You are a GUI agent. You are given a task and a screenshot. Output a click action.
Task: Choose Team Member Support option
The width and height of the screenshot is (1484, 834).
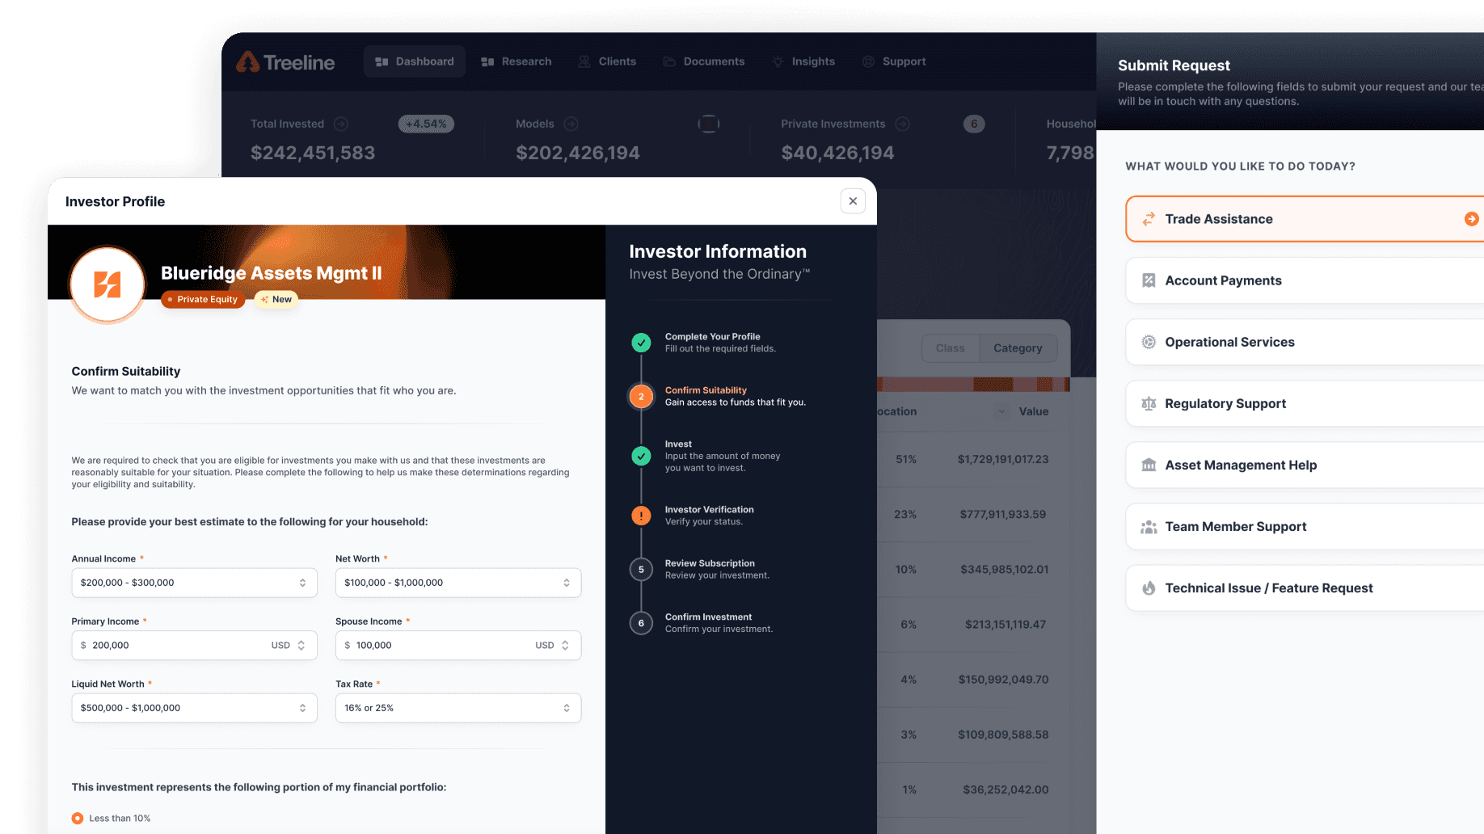[x=1305, y=526]
